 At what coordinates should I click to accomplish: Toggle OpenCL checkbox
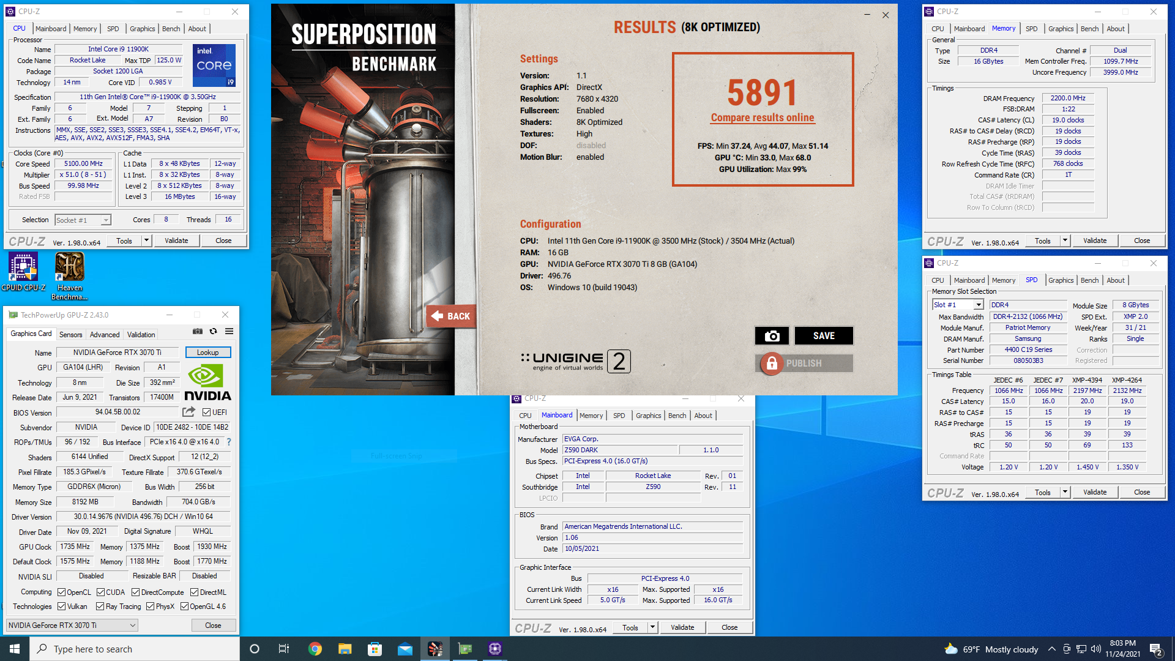[61, 592]
